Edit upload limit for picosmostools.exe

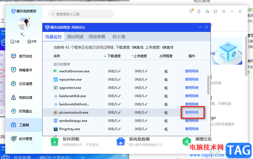click(146, 113)
